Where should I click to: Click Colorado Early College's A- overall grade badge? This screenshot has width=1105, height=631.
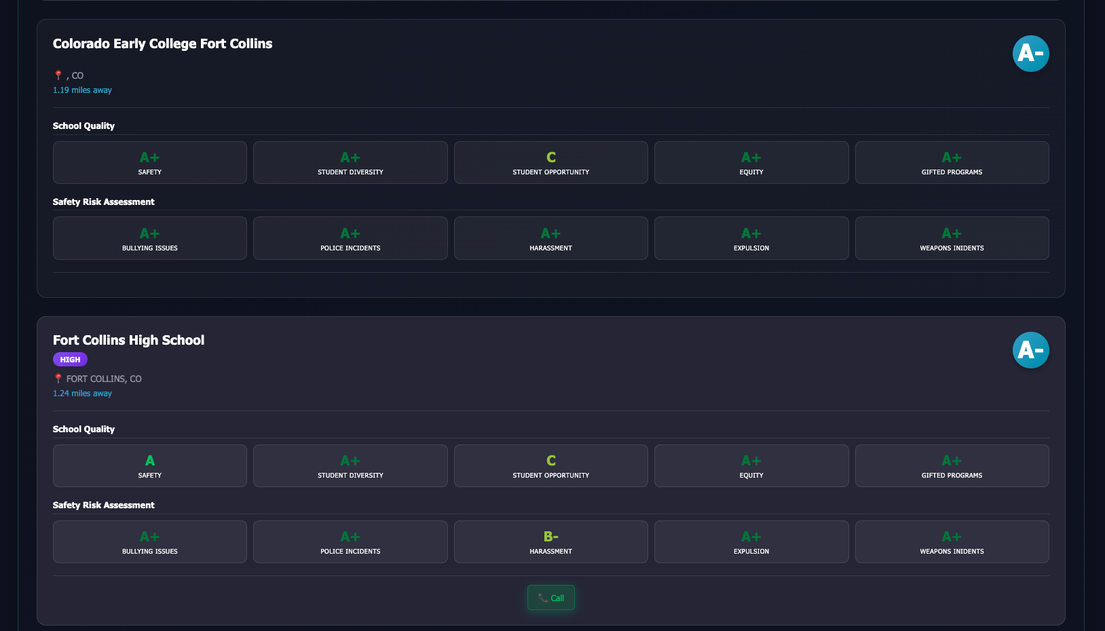(1030, 54)
